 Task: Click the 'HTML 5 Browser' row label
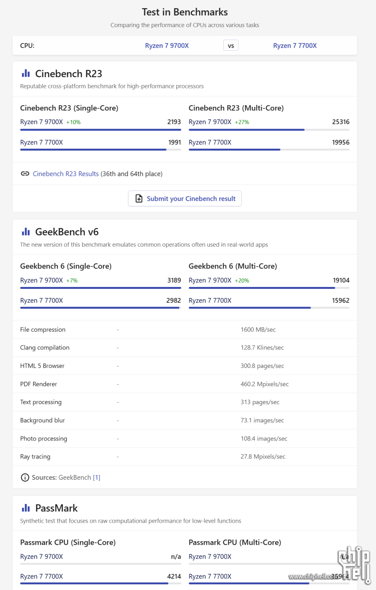[42, 366]
